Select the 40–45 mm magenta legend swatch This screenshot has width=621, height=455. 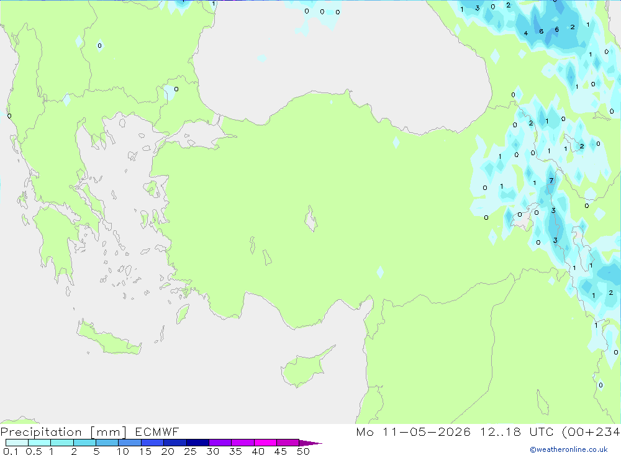[x=265, y=443]
